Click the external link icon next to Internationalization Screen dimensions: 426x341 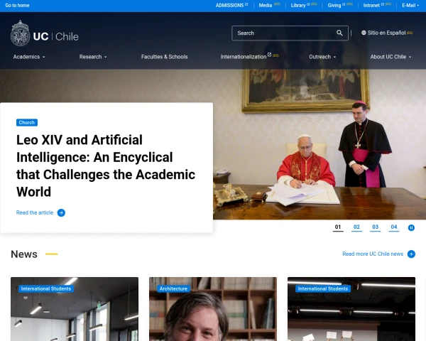269,55
